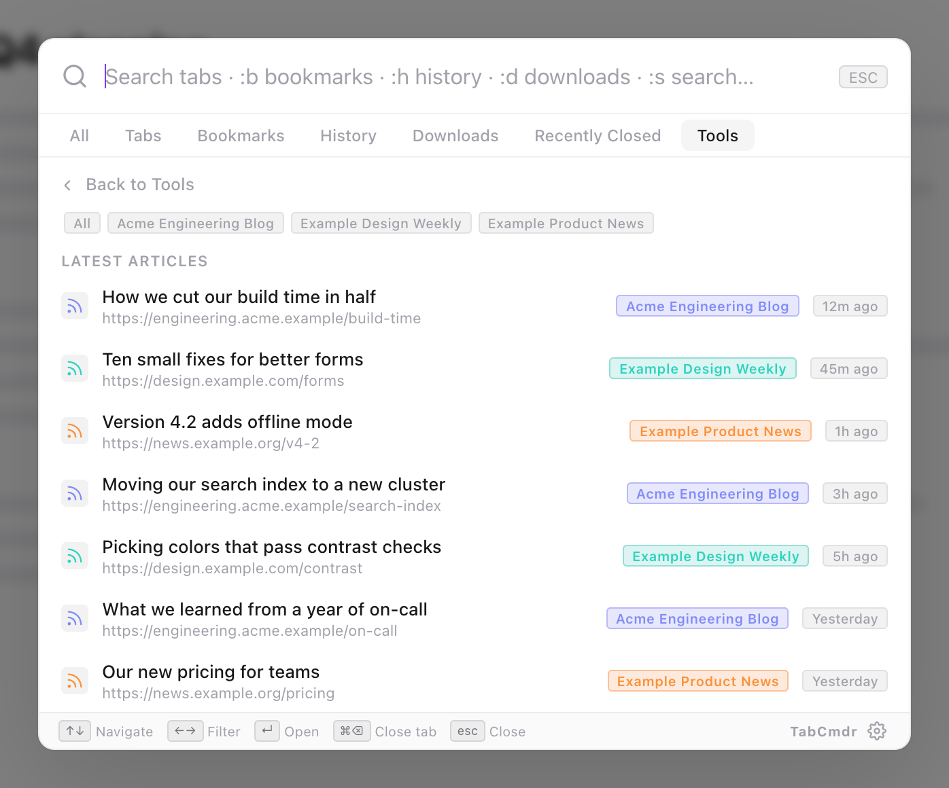Open the Bookmarks tab
The image size is (949, 788).
pyautogui.click(x=241, y=135)
